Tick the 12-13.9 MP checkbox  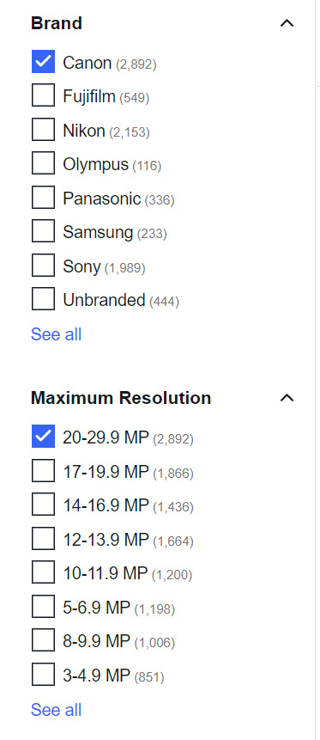[44, 539]
